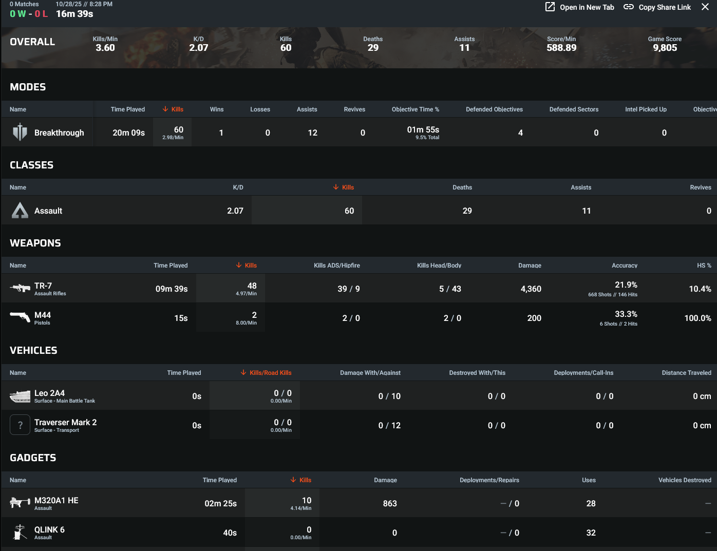
Task: Click the Kills sort arrow in Modes table
Action: click(x=165, y=109)
